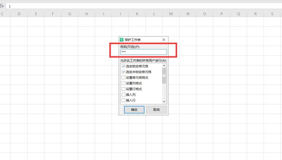Click the fx insert function icon

[2, 6]
